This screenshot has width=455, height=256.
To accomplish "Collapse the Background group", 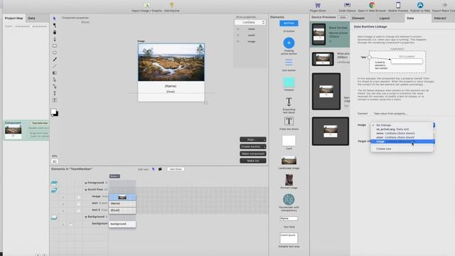I will pyautogui.click(x=86, y=217).
